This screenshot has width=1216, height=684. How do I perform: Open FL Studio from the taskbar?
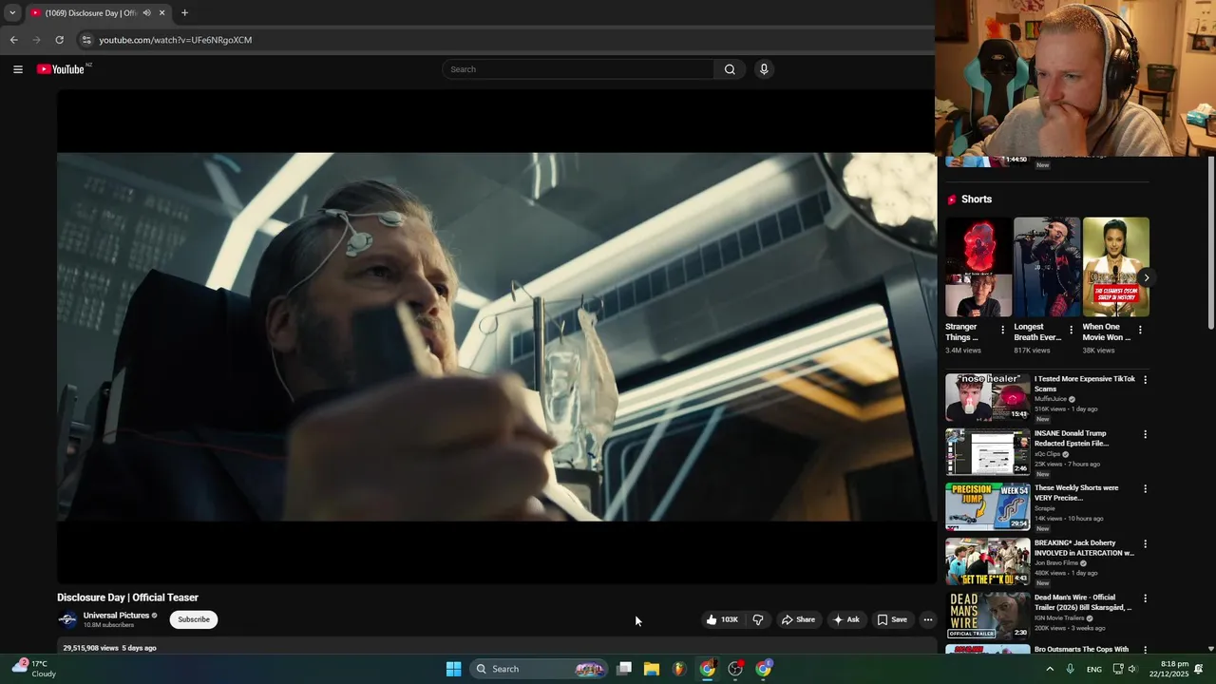679,669
